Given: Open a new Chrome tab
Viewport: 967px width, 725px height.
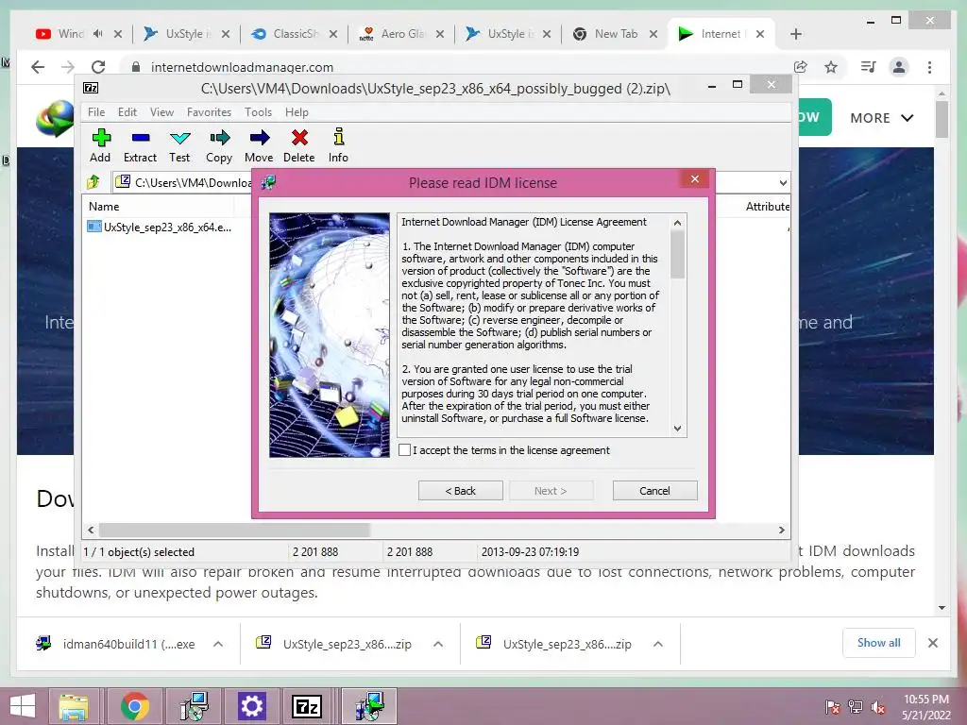Looking at the screenshot, I should click(x=795, y=34).
